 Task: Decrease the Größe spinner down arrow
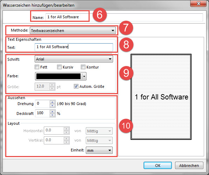tap(52, 89)
